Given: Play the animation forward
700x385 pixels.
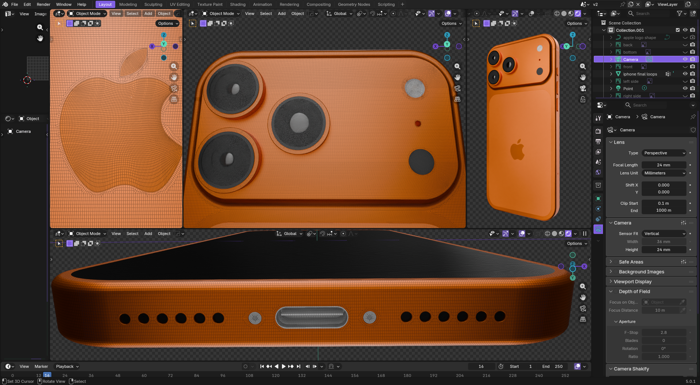Looking at the screenshot, I should tap(283, 366).
